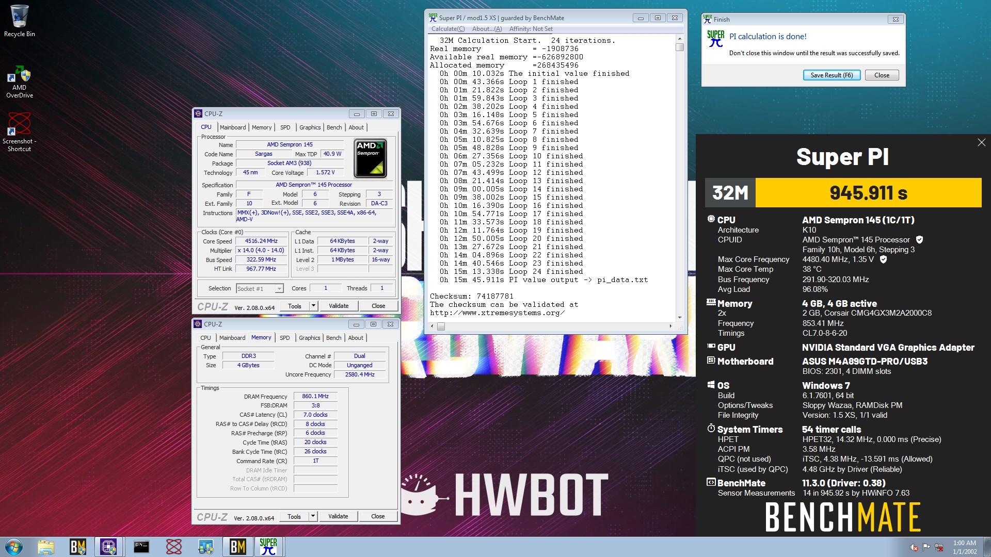
Task: Open the Recycle Bin desktop icon
Action: pos(19,21)
